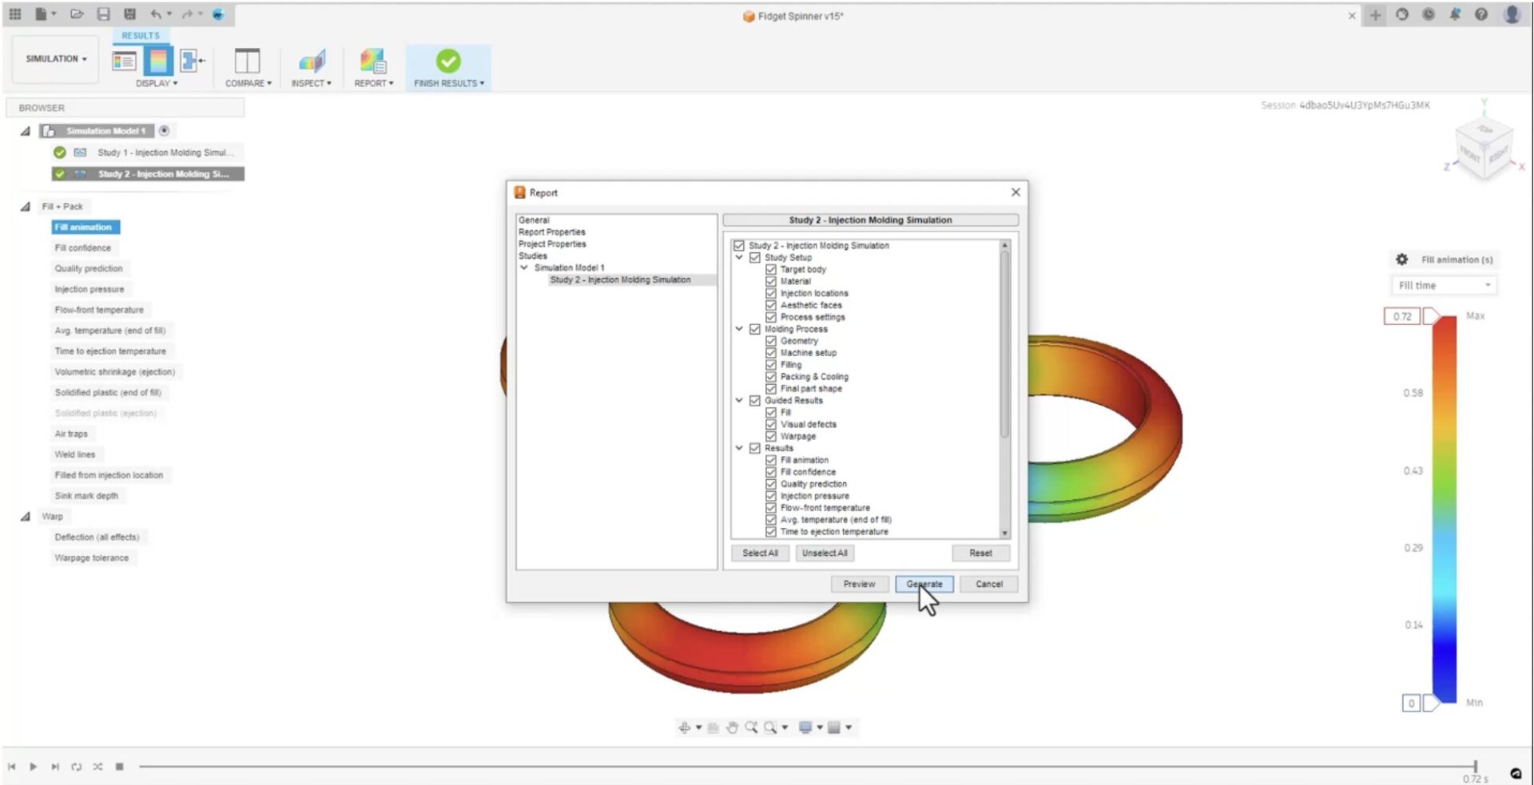The image size is (1534, 785).
Task: Cancel the Report dialog
Action: click(x=989, y=584)
